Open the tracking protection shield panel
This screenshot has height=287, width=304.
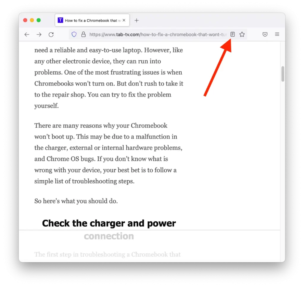click(74, 34)
